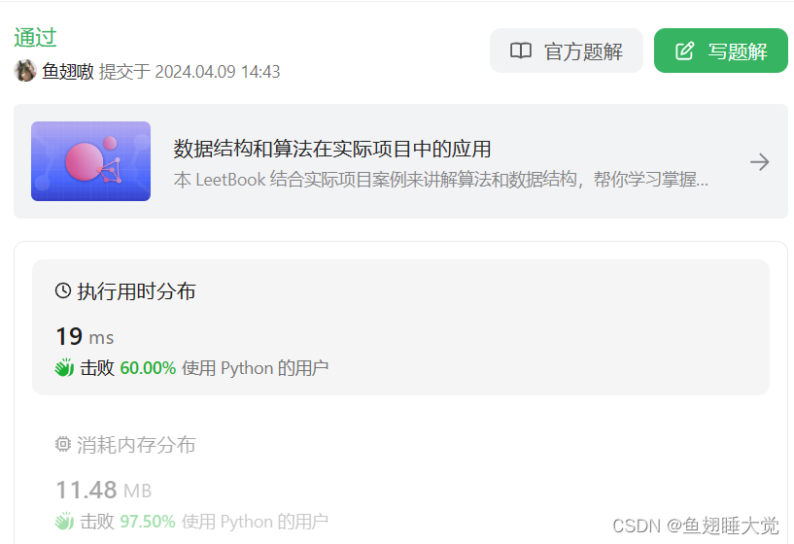Click the 19 ms runtime value
The width and height of the screenshot is (794, 544).
click(85, 336)
